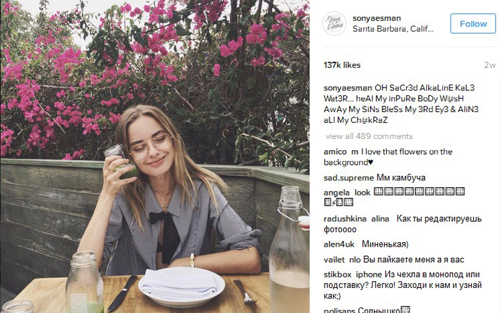
Task: Open sonyaesman username in the caption
Action: pyautogui.click(x=347, y=88)
